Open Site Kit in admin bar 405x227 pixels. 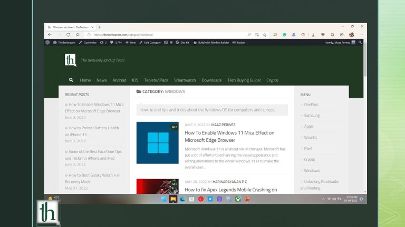[182, 43]
